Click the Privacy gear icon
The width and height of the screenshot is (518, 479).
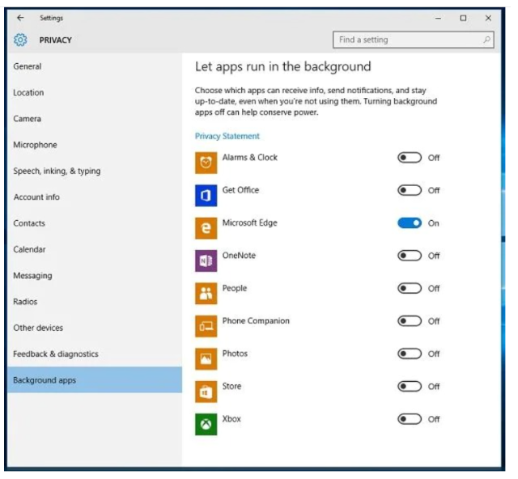click(x=21, y=40)
